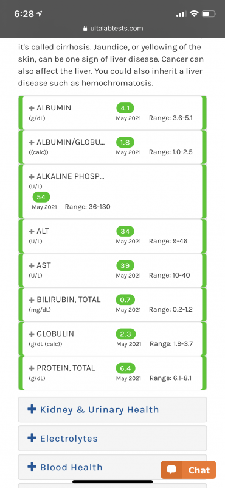The image size is (225, 488).
Task: Click the 0.7 bilirubin value badge
Action: tap(125, 300)
